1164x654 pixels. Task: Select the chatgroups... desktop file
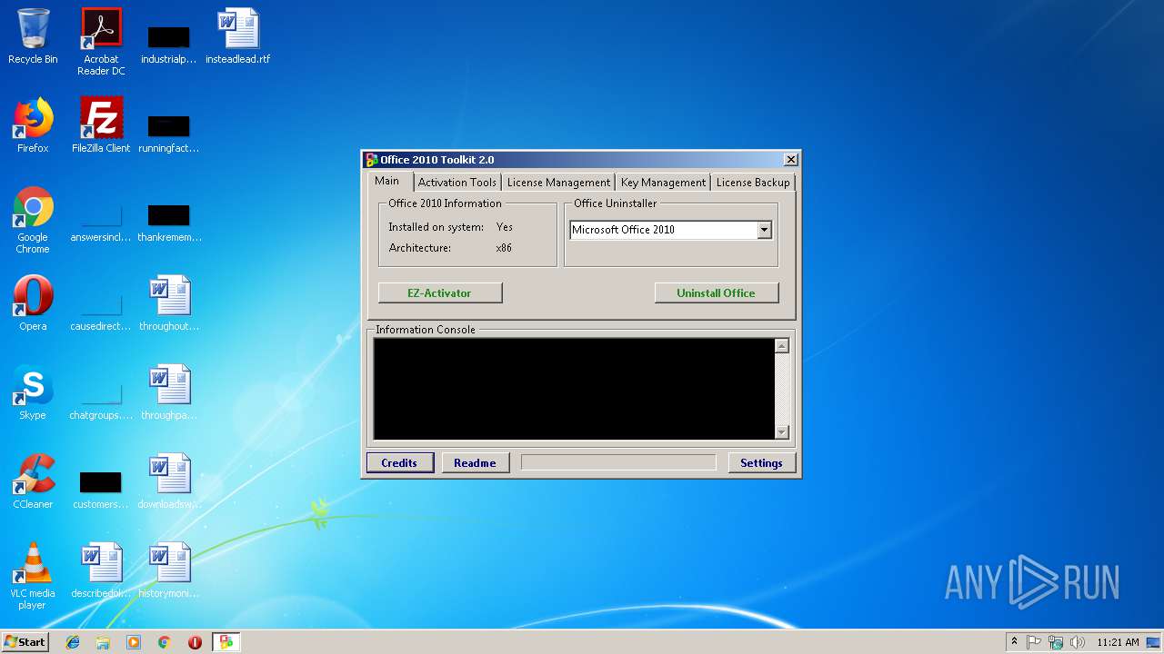tap(101, 398)
